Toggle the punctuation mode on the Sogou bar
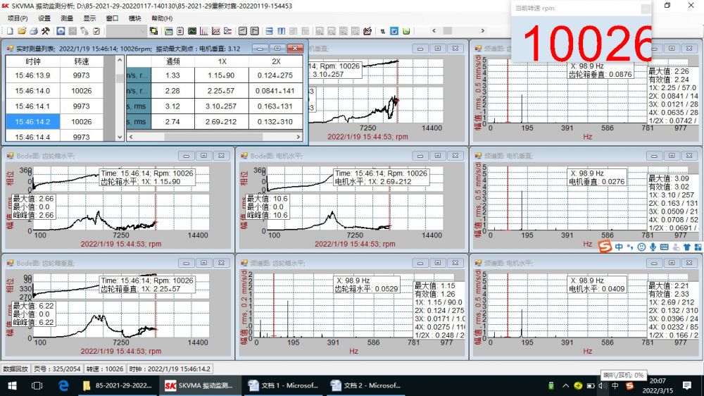 click(x=630, y=247)
